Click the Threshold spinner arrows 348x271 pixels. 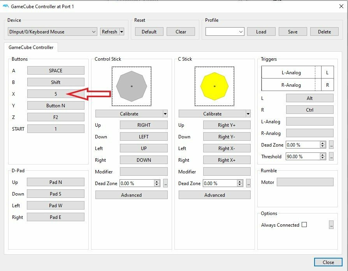[323, 156]
